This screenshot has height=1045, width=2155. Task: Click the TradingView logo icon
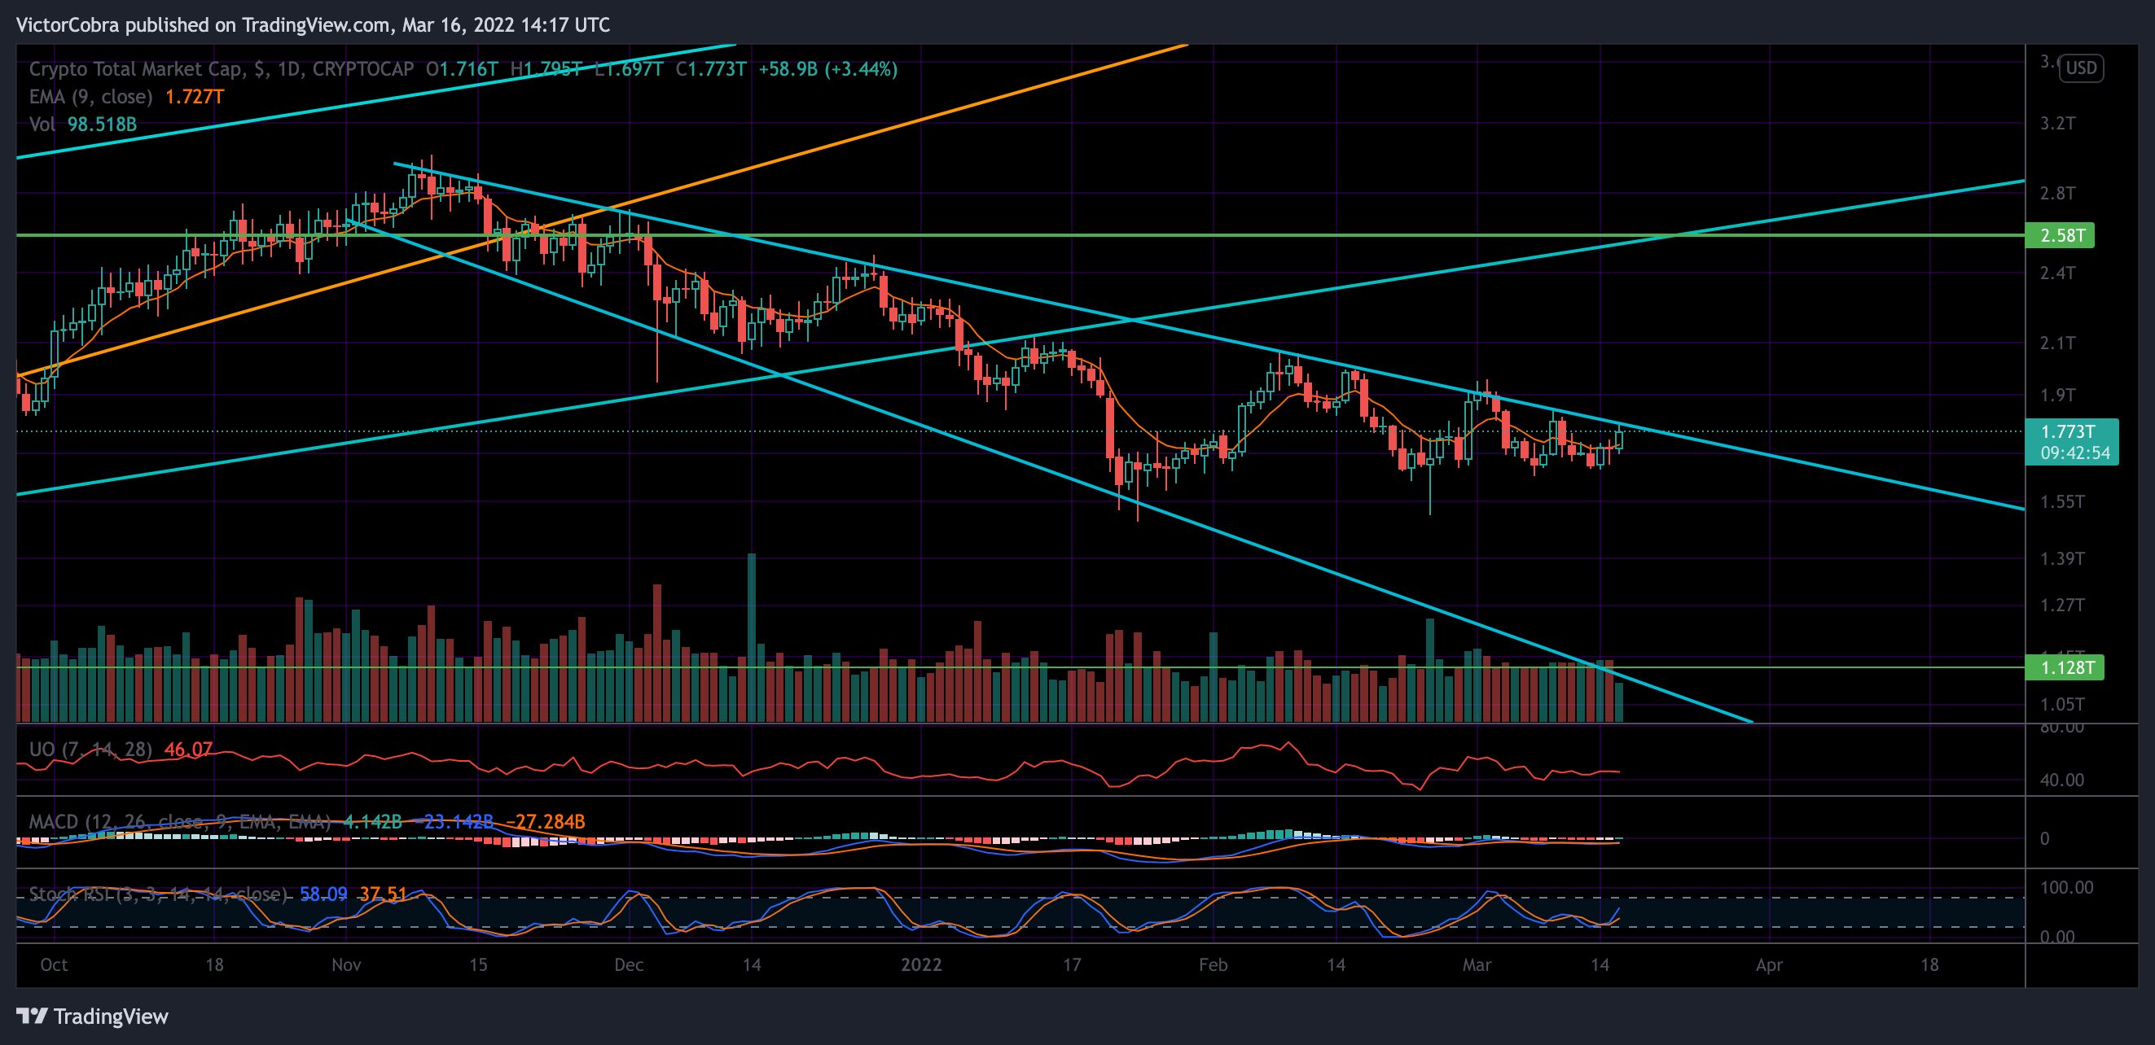pyautogui.click(x=32, y=1016)
